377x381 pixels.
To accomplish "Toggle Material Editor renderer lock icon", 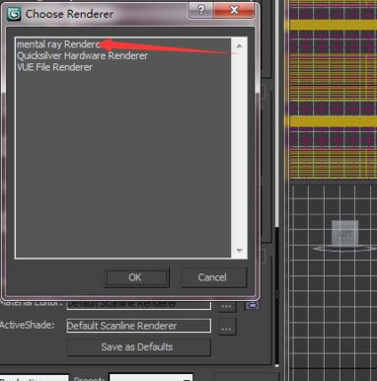I will (x=253, y=305).
